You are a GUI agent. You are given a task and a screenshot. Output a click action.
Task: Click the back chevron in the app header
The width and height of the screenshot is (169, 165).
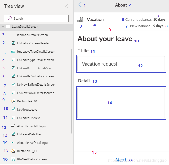[x=80, y=5]
